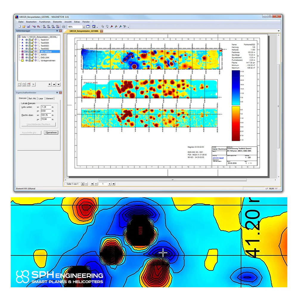Open the 98% zoom level dropdown

(x=84, y=27)
